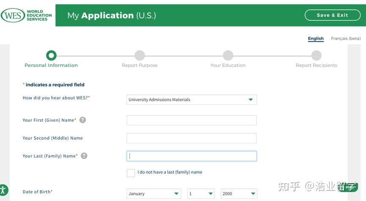This screenshot has width=366, height=201.
Task: Open the accessibility widget icon
Action: [3, 190]
